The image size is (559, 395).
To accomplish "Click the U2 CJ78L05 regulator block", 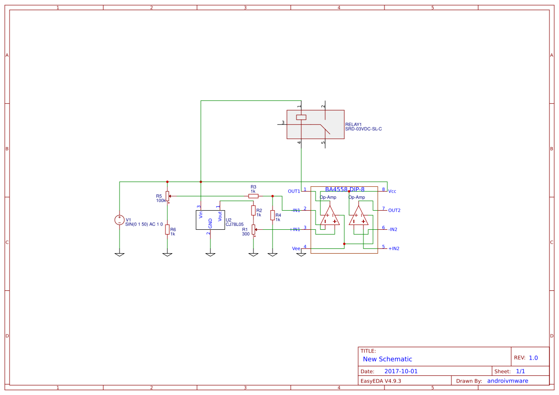I will click(210, 220).
